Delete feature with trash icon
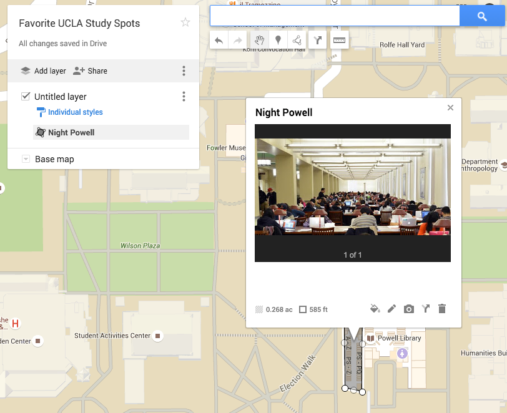The width and height of the screenshot is (507, 413). (442, 309)
